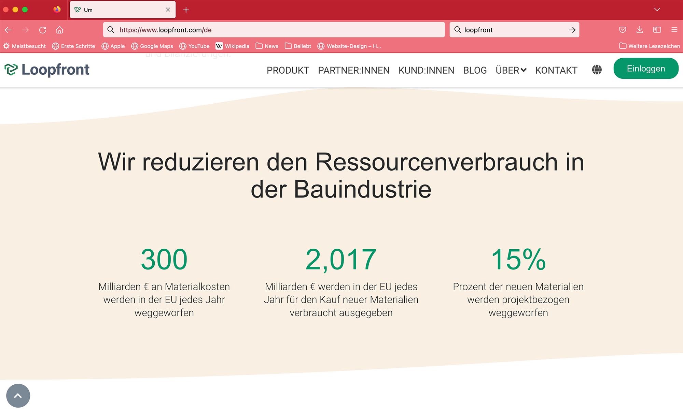
Task: Open the Pocket save icon
Action: tap(623, 30)
